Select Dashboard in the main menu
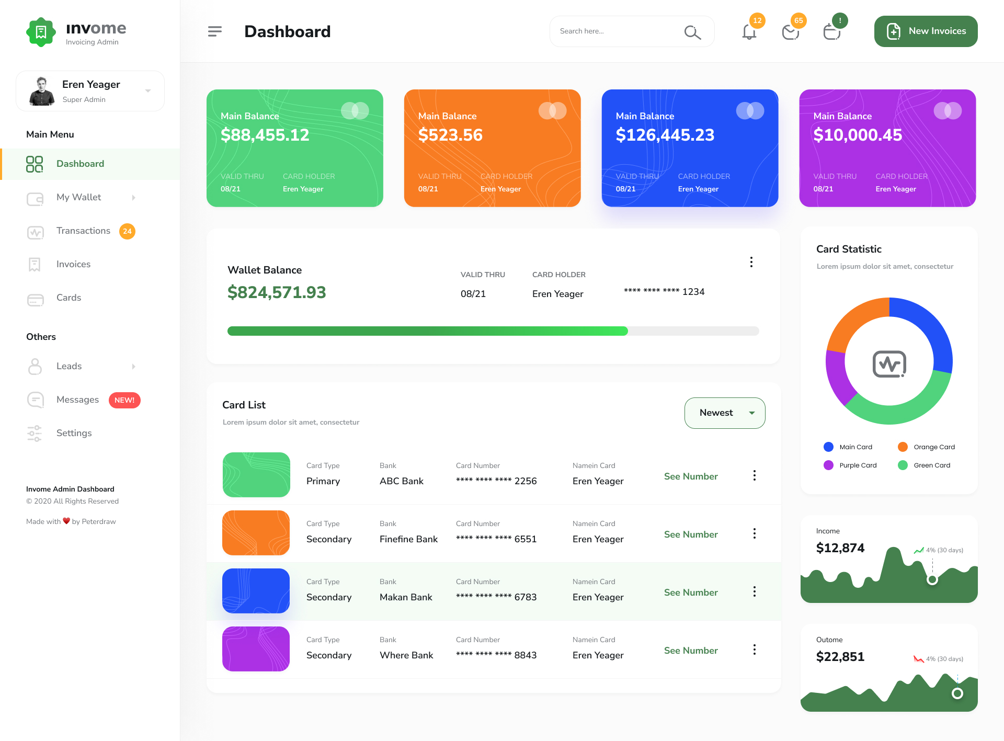Image resolution: width=1004 pixels, height=741 pixels. (79, 164)
